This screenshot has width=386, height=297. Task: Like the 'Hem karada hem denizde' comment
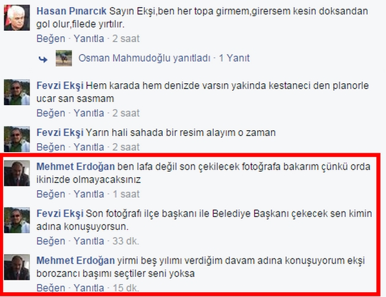point(51,113)
